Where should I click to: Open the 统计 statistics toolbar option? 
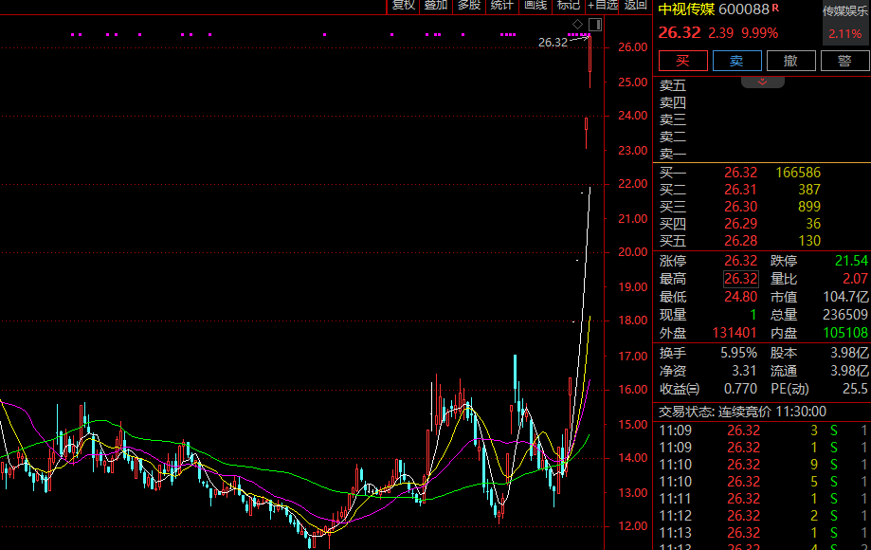click(x=501, y=5)
